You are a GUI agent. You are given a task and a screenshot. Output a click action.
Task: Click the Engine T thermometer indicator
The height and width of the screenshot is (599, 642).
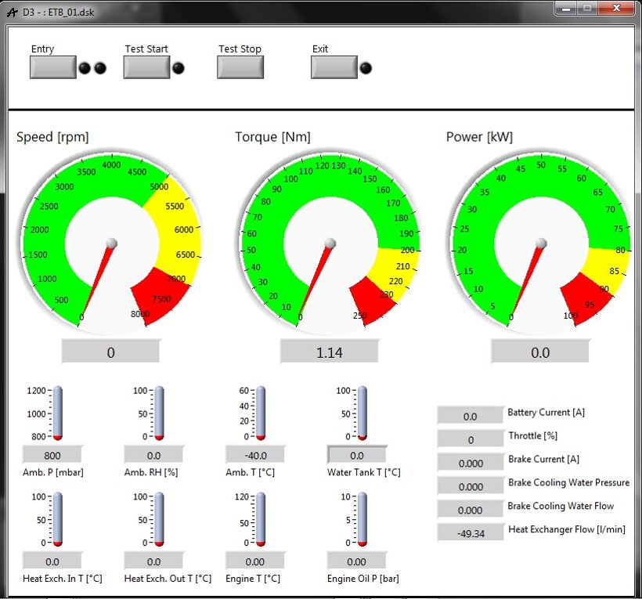pos(261,518)
